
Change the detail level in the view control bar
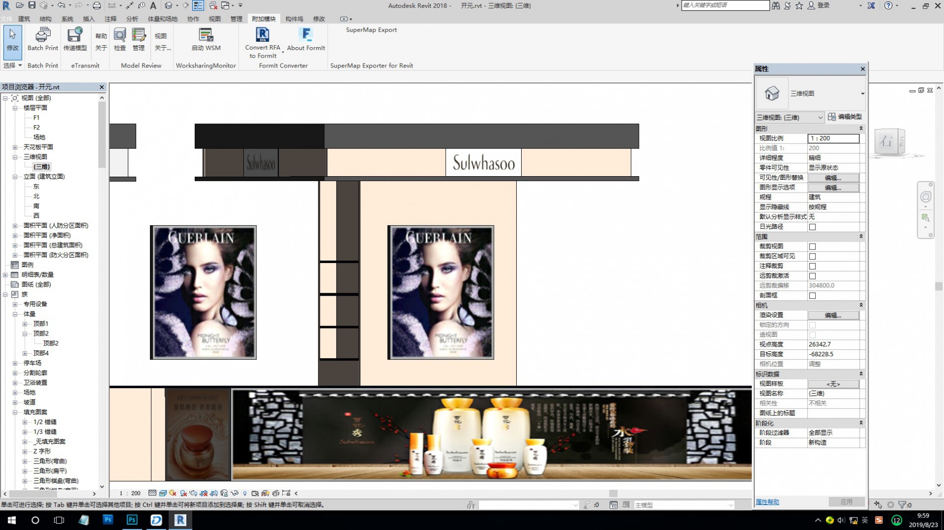(152, 493)
